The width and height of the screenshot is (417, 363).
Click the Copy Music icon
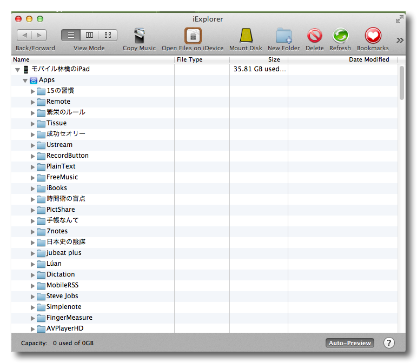click(140, 35)
